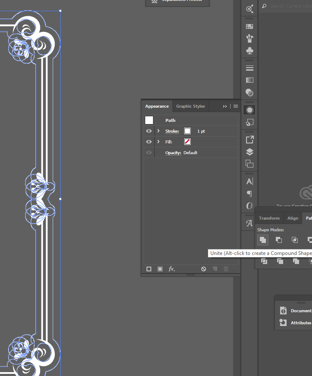Open the Gradient panel icon
The width and height of the screenshot is (312, 376).
point(250,80)
